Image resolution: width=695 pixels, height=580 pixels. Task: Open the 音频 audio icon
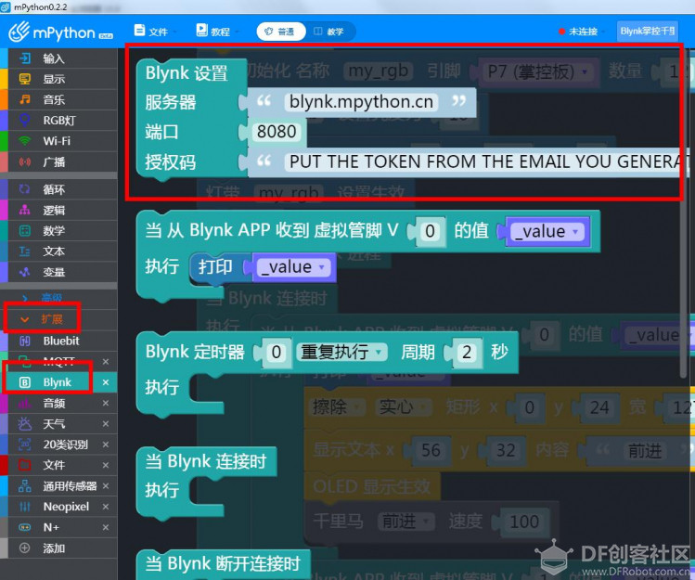[x=25, y=403]
